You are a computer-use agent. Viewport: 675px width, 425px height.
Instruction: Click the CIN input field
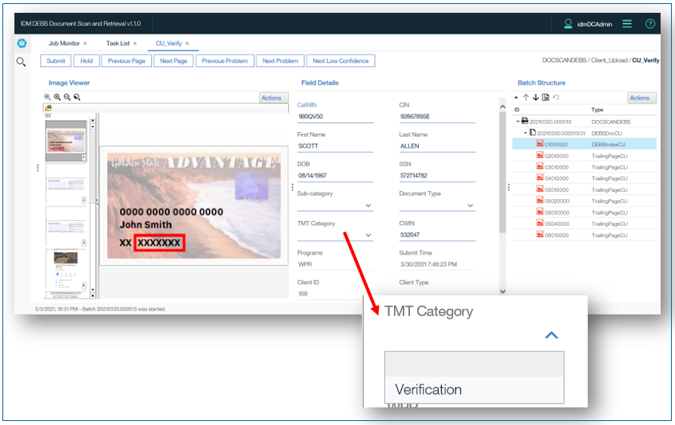click(437, 117)
